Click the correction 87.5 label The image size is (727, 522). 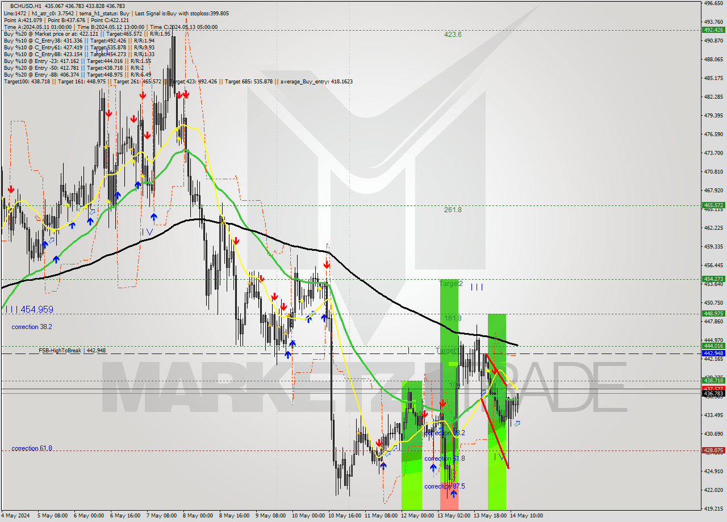click(x=445, y=486)
